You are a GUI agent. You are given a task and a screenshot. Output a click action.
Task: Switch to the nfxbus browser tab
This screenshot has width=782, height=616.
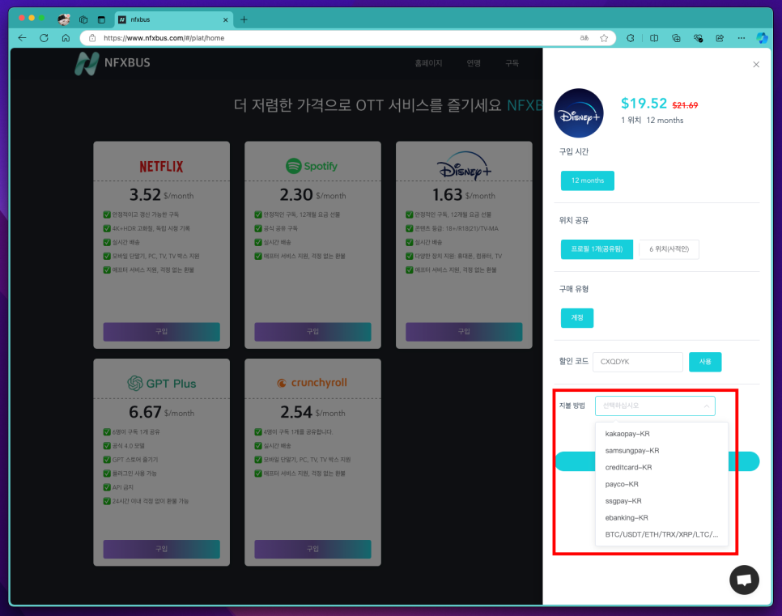pos(173,20)
